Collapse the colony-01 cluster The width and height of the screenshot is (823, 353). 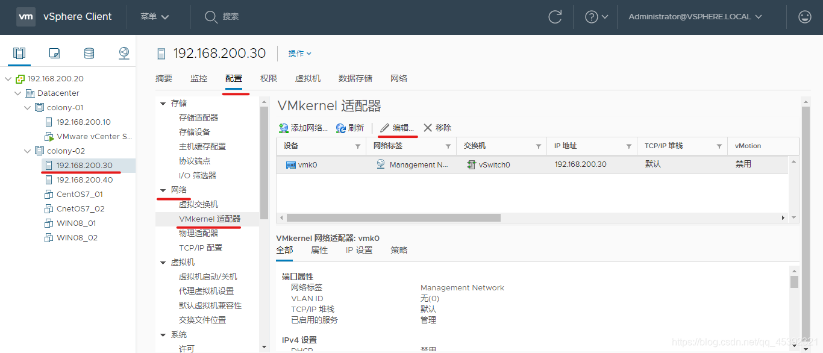click(x=27, y=108)
